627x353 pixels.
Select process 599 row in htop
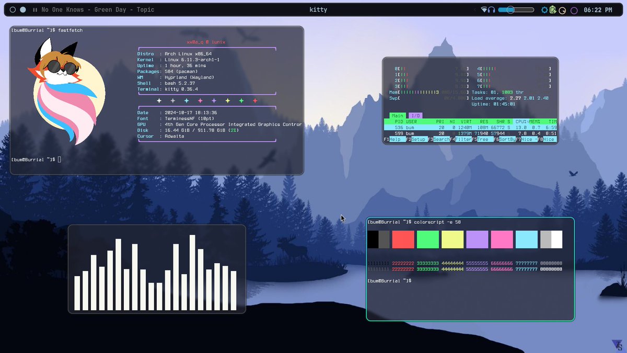pyautogui.click(x=470, y=134)
